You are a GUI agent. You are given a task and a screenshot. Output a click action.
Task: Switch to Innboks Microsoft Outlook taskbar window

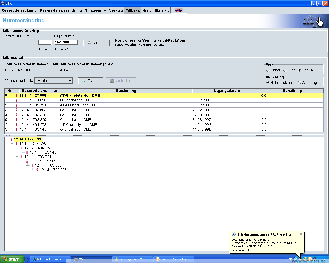[173, 259]
